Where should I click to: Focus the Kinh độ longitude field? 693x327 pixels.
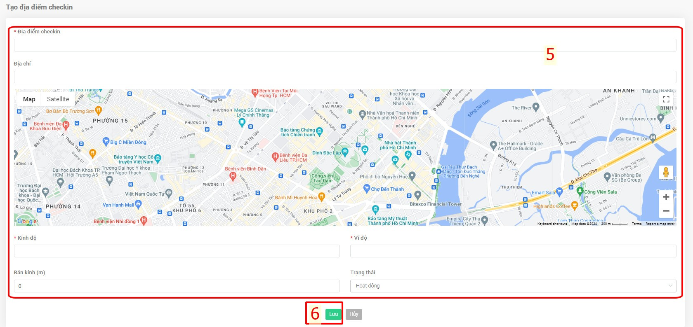177,251
